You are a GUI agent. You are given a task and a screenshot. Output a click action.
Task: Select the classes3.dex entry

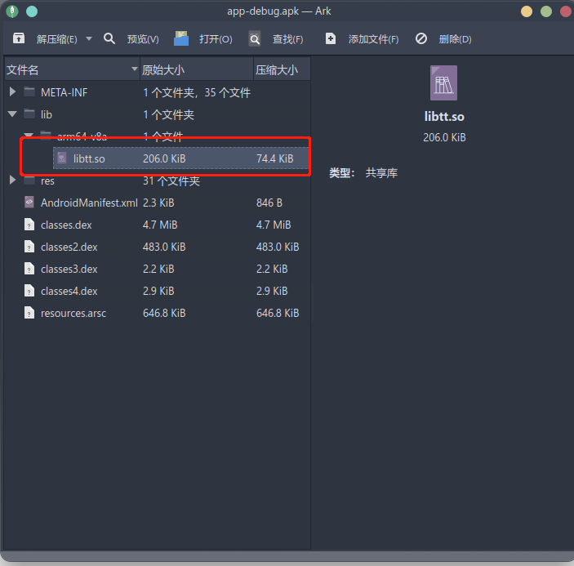tap(69, 269)
